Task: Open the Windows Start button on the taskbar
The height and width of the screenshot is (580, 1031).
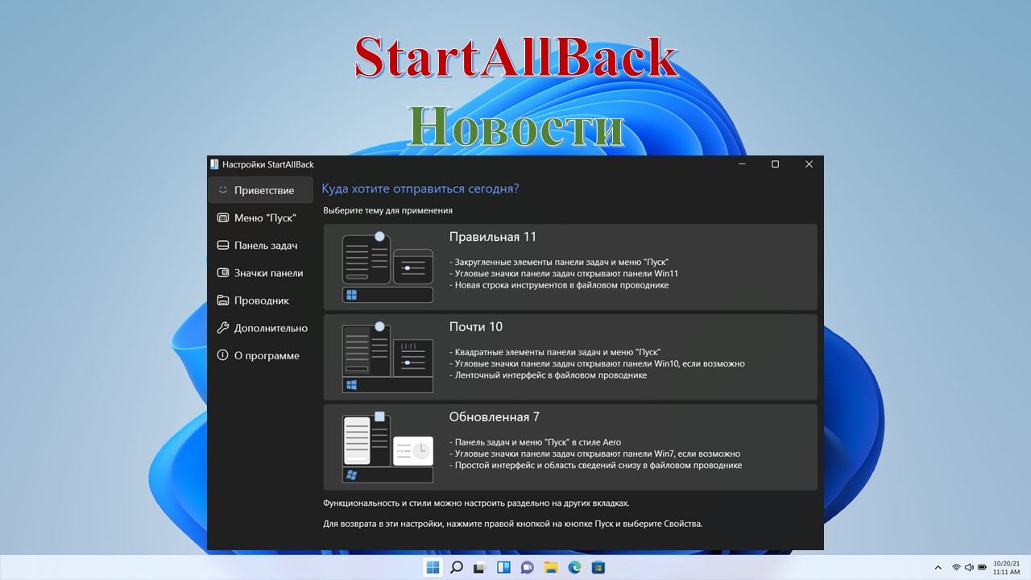Action: coord(433,567)
